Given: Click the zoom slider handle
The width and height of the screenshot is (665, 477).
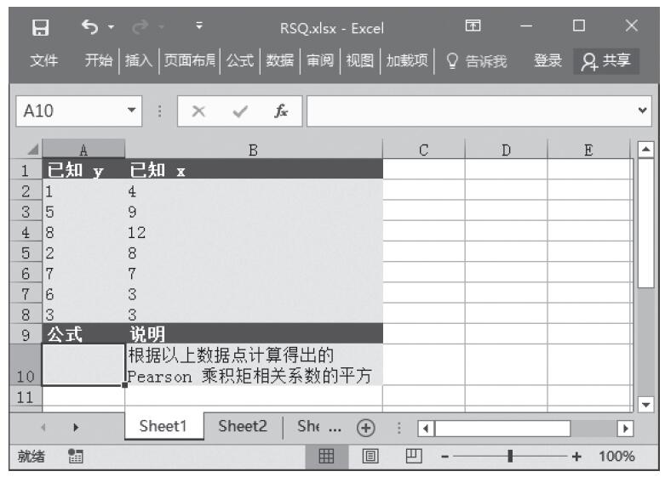Looking at the screenshot, I should (509, 457).
